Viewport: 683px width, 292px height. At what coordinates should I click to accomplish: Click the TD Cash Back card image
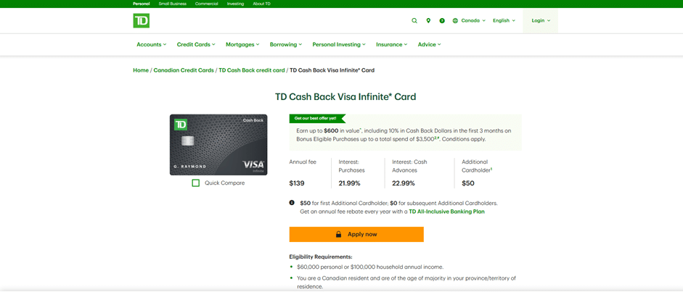click(218, 145)
